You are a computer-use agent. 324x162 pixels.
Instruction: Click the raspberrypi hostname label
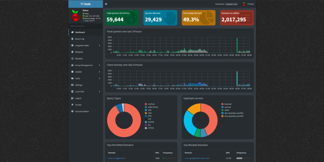click(x=231, y=4)
